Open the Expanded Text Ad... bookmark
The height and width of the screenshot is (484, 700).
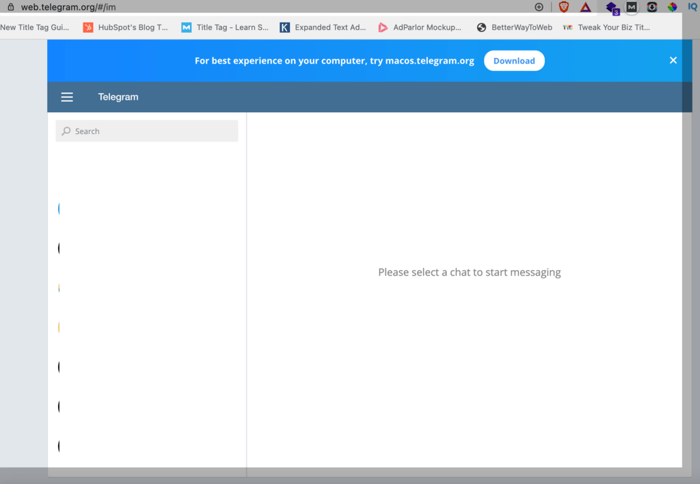coord(323,27)
